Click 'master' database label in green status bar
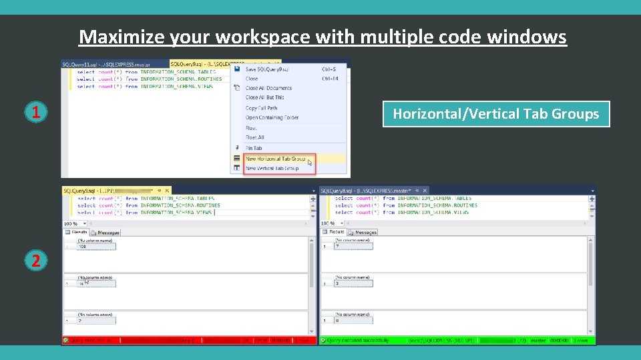 point(538,341)
